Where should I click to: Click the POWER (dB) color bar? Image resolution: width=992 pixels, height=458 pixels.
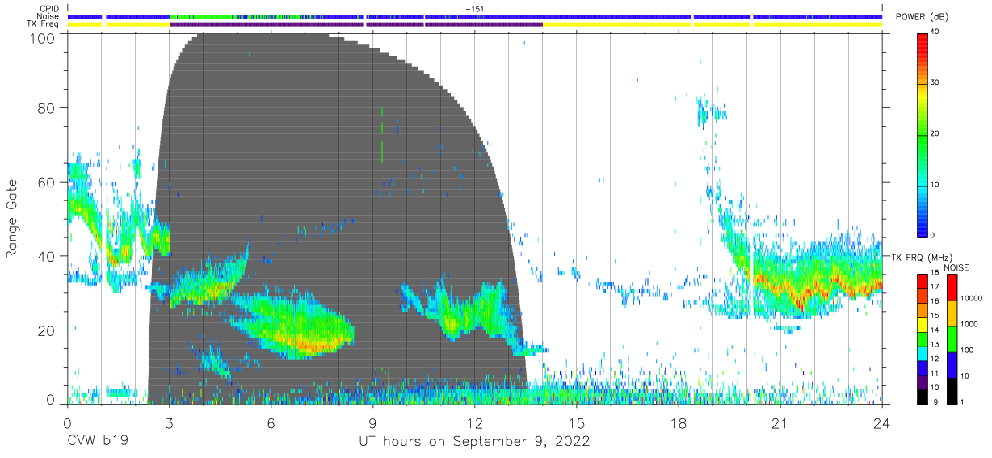coord(923,134)
